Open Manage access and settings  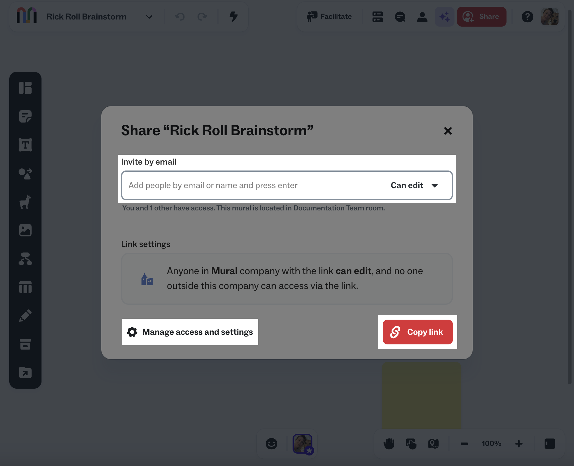190,332
